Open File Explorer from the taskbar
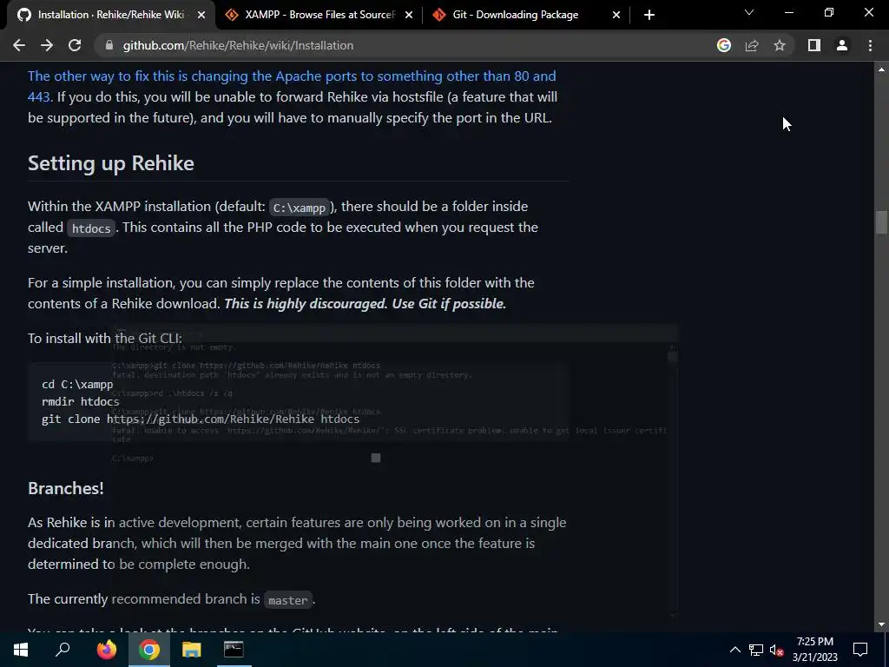The image size is (889, 667). click(192, 650)
